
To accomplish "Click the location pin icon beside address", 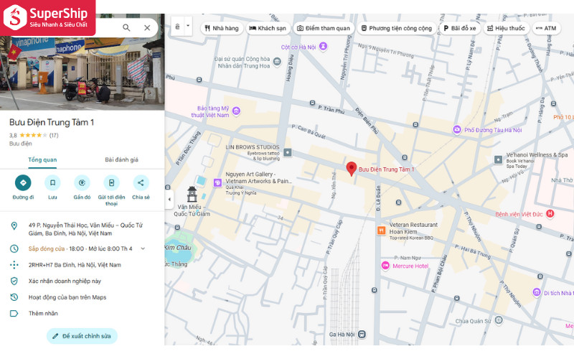I will [x=14, y=226].
